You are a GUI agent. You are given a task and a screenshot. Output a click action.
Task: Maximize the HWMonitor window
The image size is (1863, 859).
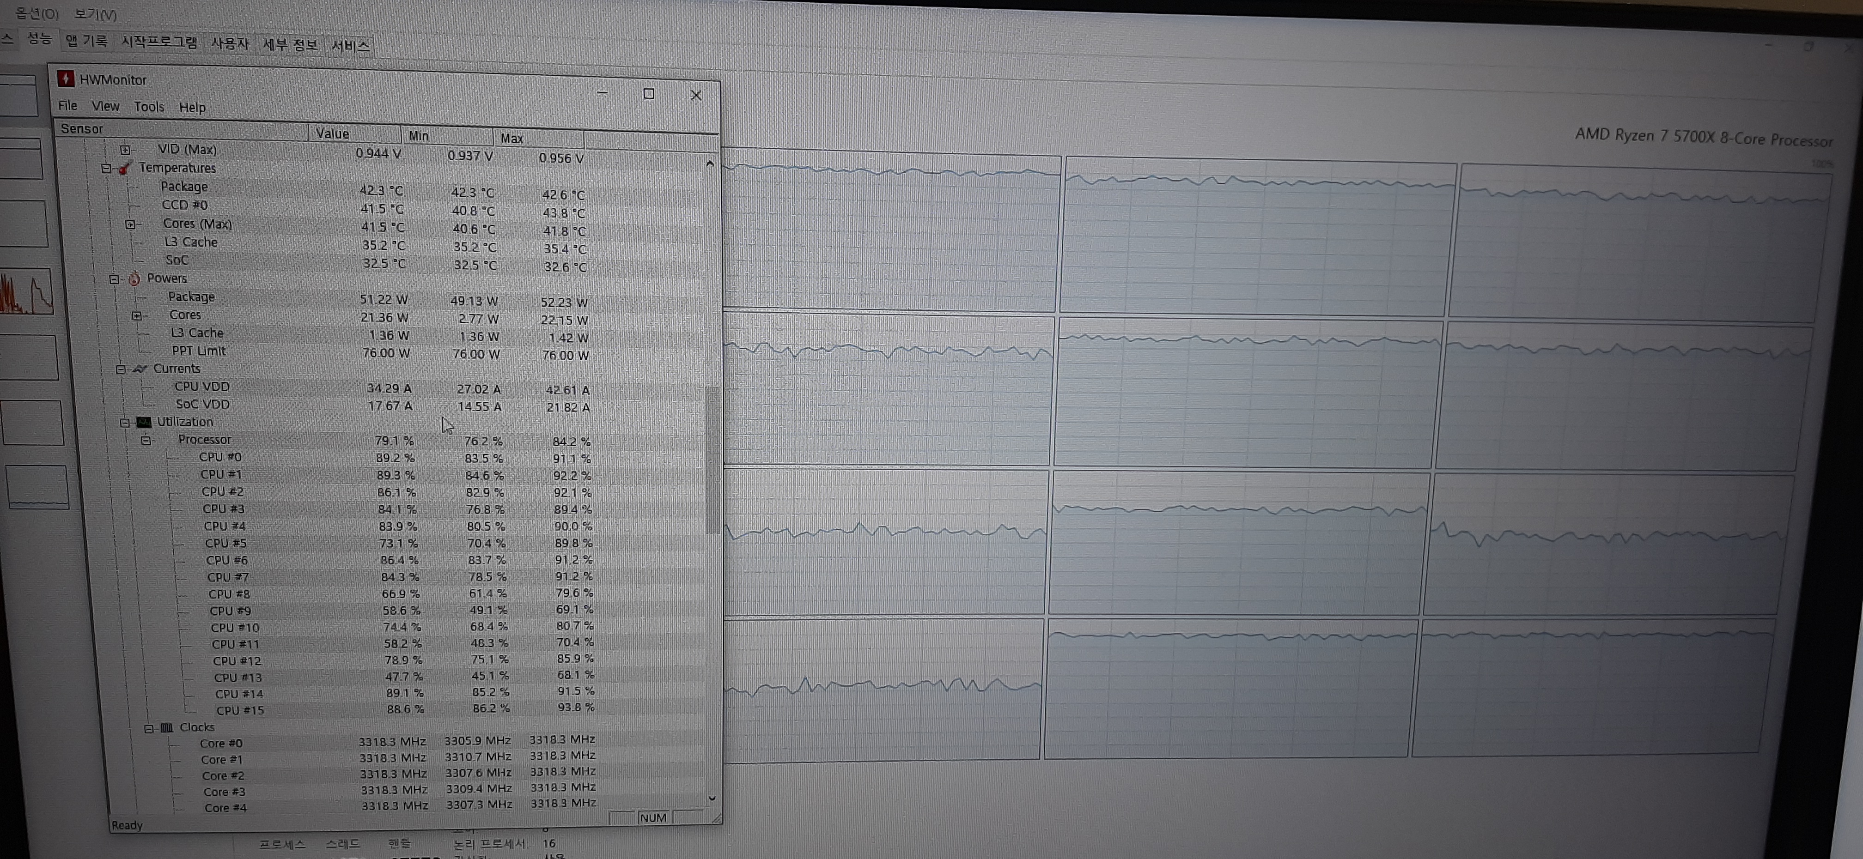pyautogui.click(x=649, y=94)
